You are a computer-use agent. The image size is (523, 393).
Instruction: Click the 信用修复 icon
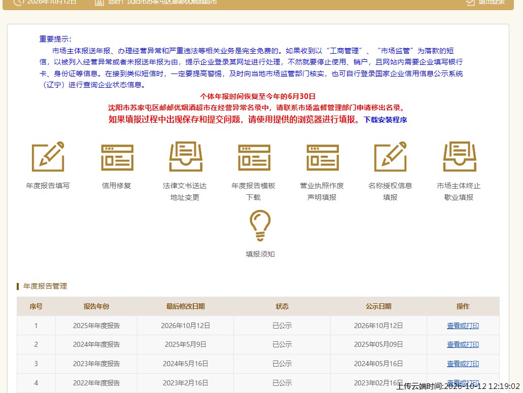pyautogui.click(x=117, y=157)
